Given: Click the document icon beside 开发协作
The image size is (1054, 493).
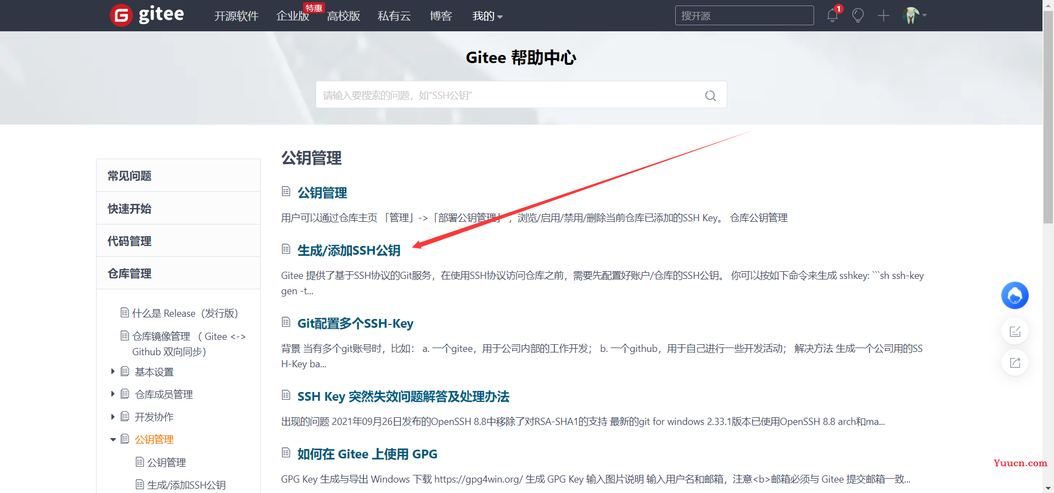Looking at the screenshot, I should pos(125,417).
